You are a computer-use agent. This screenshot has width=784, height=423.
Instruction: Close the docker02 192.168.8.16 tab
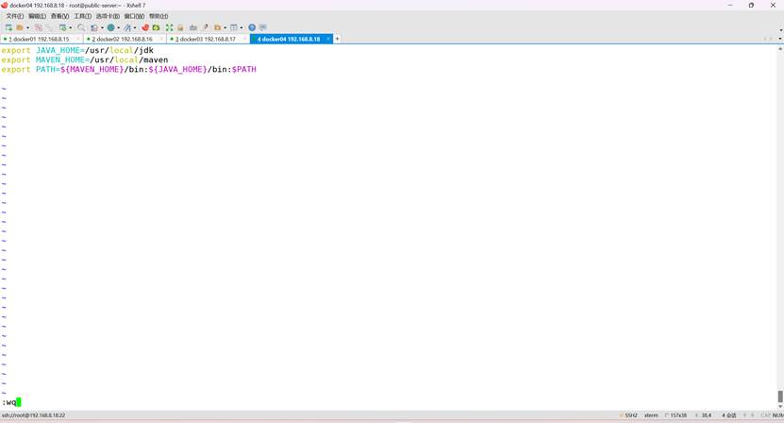[161, 39]
